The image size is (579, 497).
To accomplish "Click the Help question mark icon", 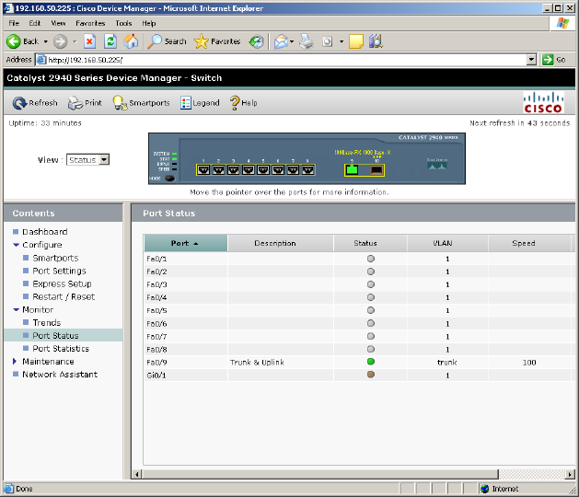I will pyautogui.click(x=235, y=103).
